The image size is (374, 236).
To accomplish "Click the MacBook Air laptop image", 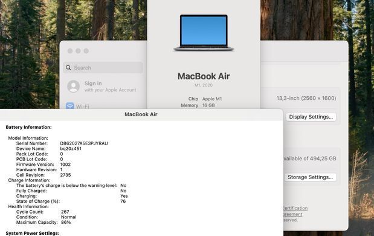I will [x=204, y=33].
